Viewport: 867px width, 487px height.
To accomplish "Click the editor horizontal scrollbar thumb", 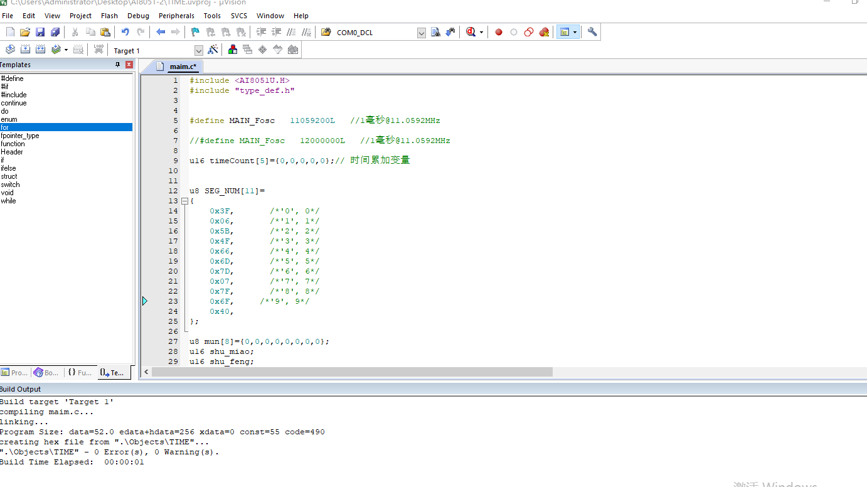I will [x=352, y=372].
